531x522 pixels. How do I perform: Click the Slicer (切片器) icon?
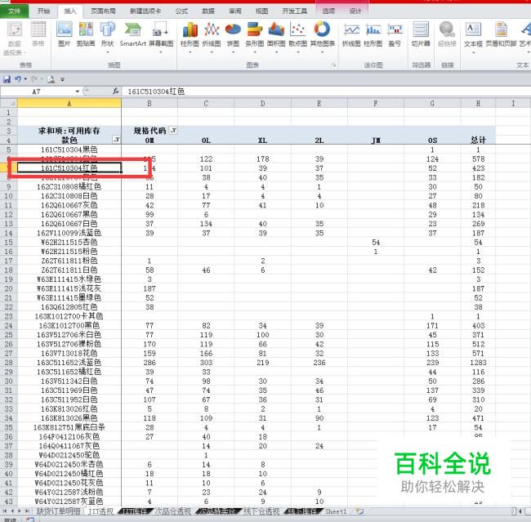coord(421,33)
